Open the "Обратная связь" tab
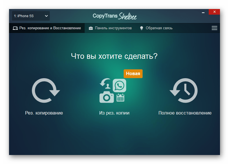 coord(159,28)
